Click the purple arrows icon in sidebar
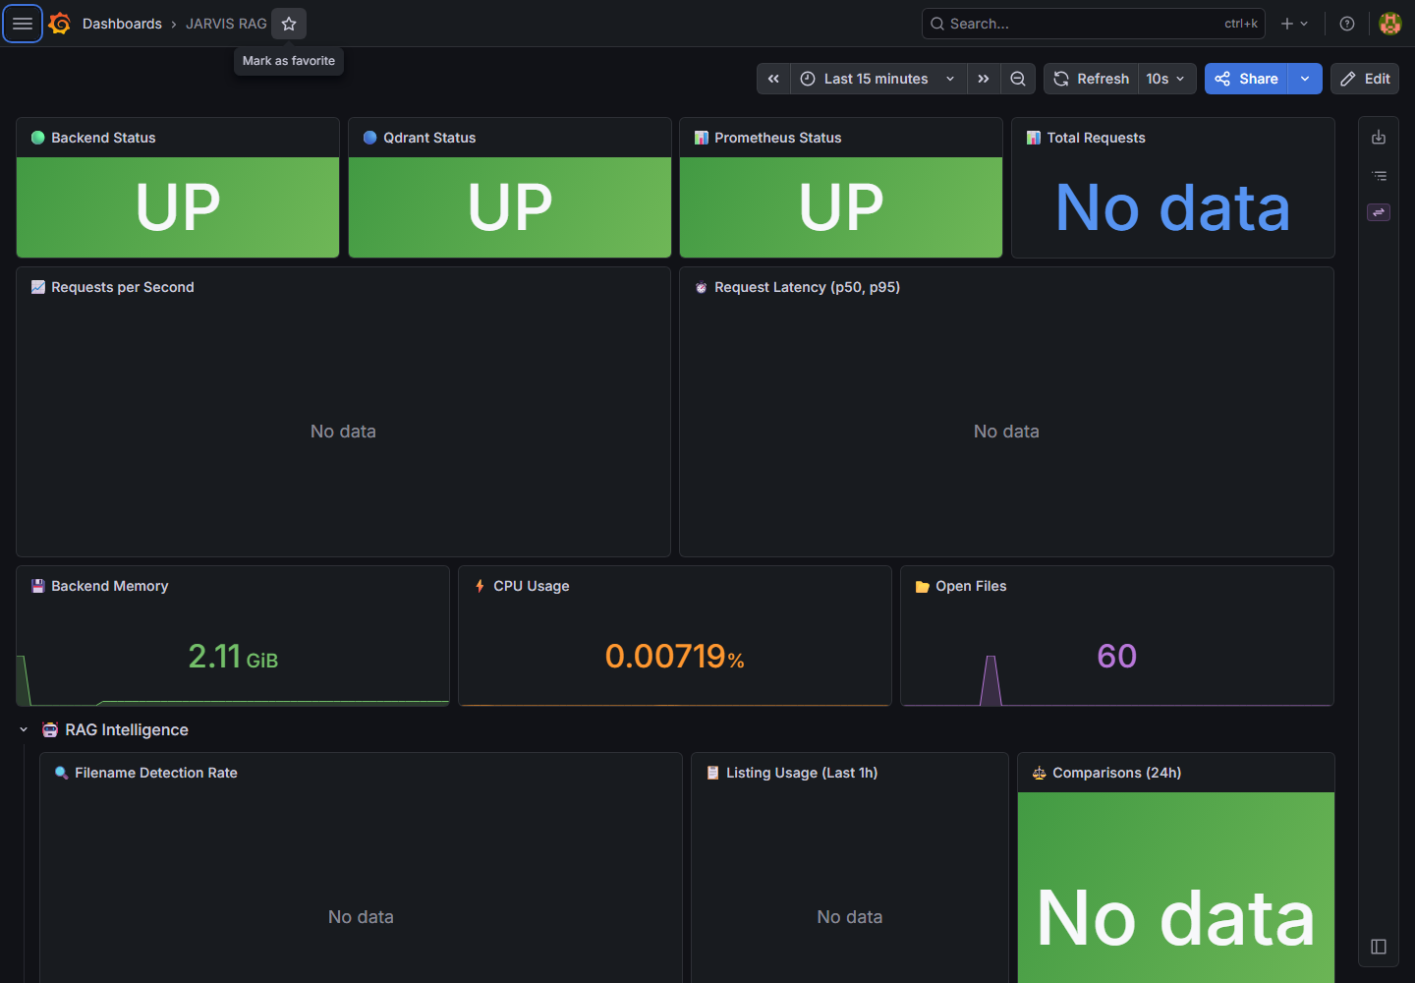The width and height of the screenshot is (1415, 983). tap(1379, 212)
